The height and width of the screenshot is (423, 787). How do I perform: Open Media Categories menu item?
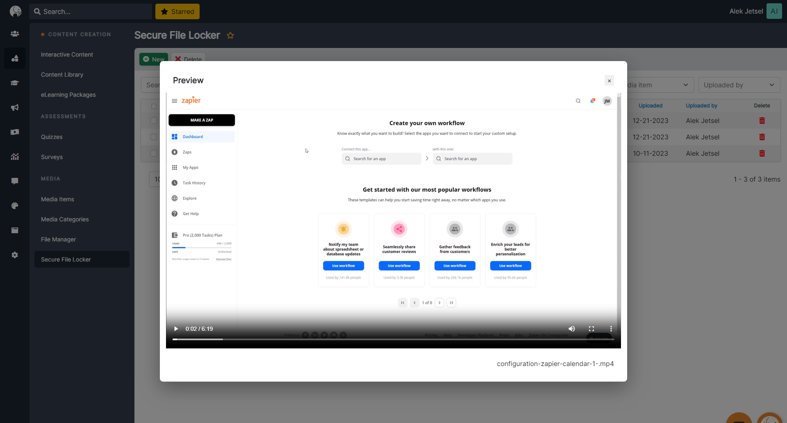[x=65, y=219]
